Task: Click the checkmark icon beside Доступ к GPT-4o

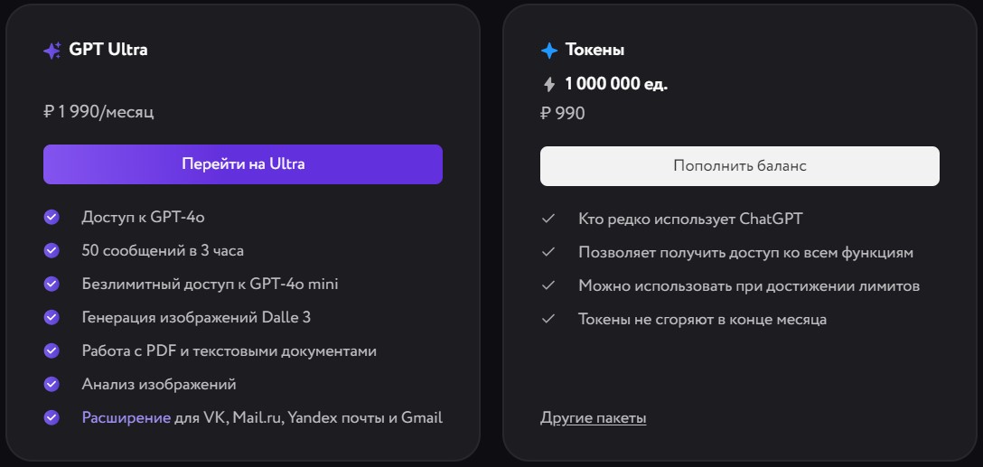Action: coord(51,217)
